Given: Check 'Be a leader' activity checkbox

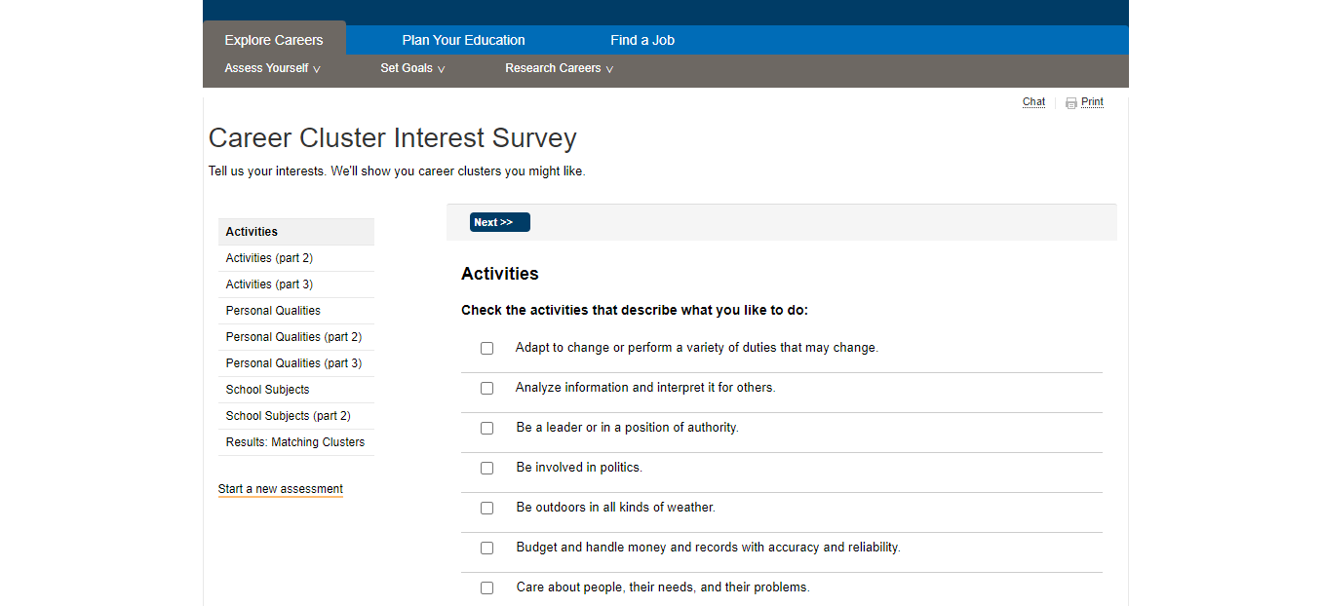Looking at the screenshot, I should pos(487,428).
